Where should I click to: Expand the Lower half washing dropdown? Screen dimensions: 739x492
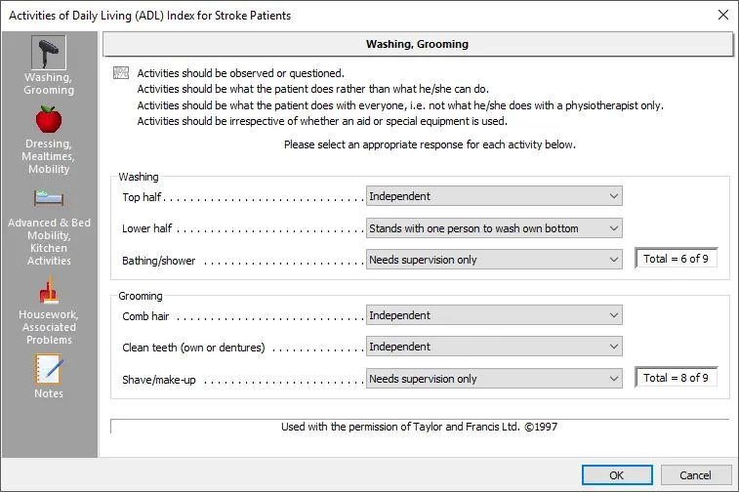[x=494, y=228]
